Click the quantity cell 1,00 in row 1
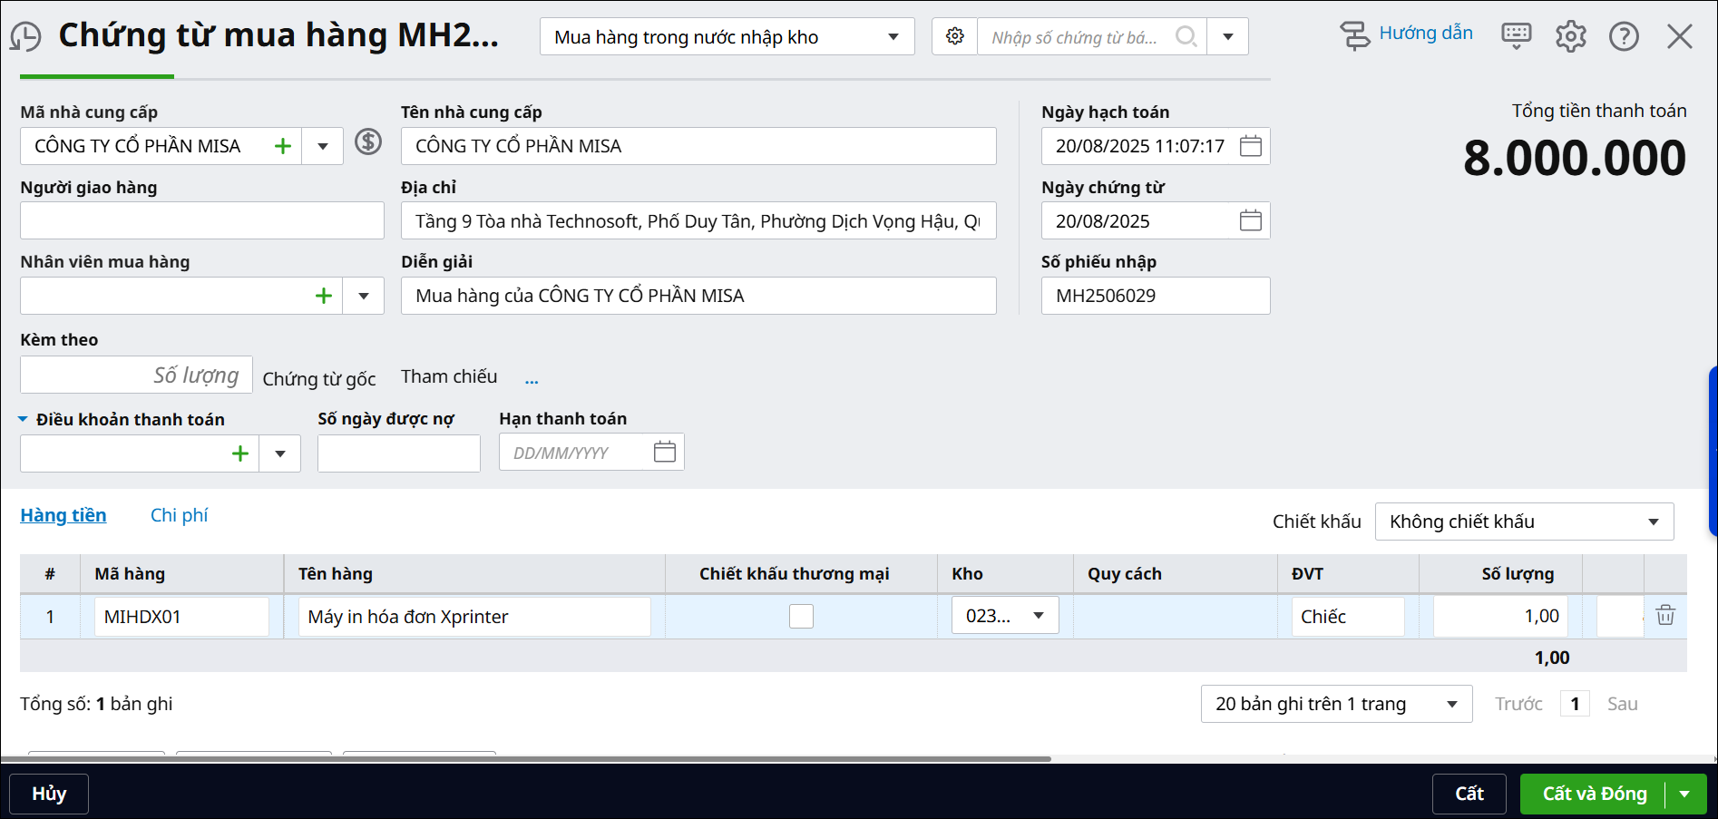1718x819 pixels. pos(1500,617)
